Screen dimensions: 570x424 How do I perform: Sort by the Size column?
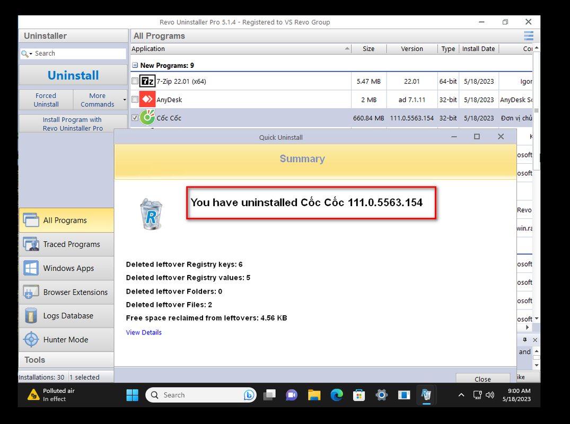(x=369, y=49)
